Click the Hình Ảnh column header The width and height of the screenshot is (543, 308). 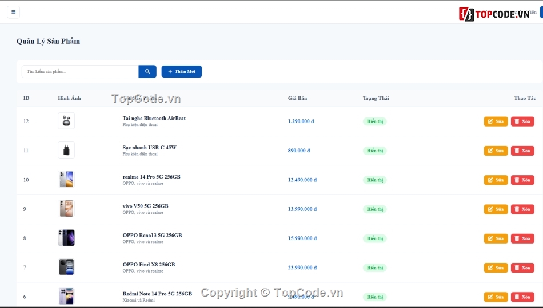[69, 98]
